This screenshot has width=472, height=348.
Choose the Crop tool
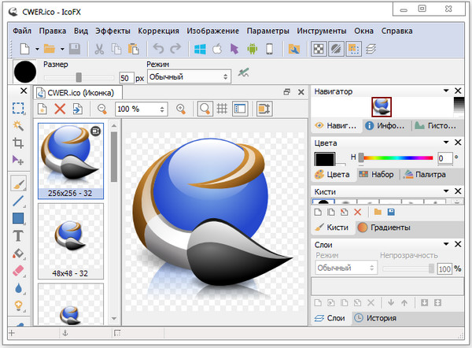(19, 143)
